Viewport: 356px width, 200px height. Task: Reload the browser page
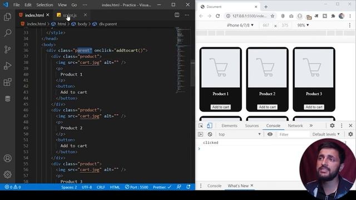[217, 16]
